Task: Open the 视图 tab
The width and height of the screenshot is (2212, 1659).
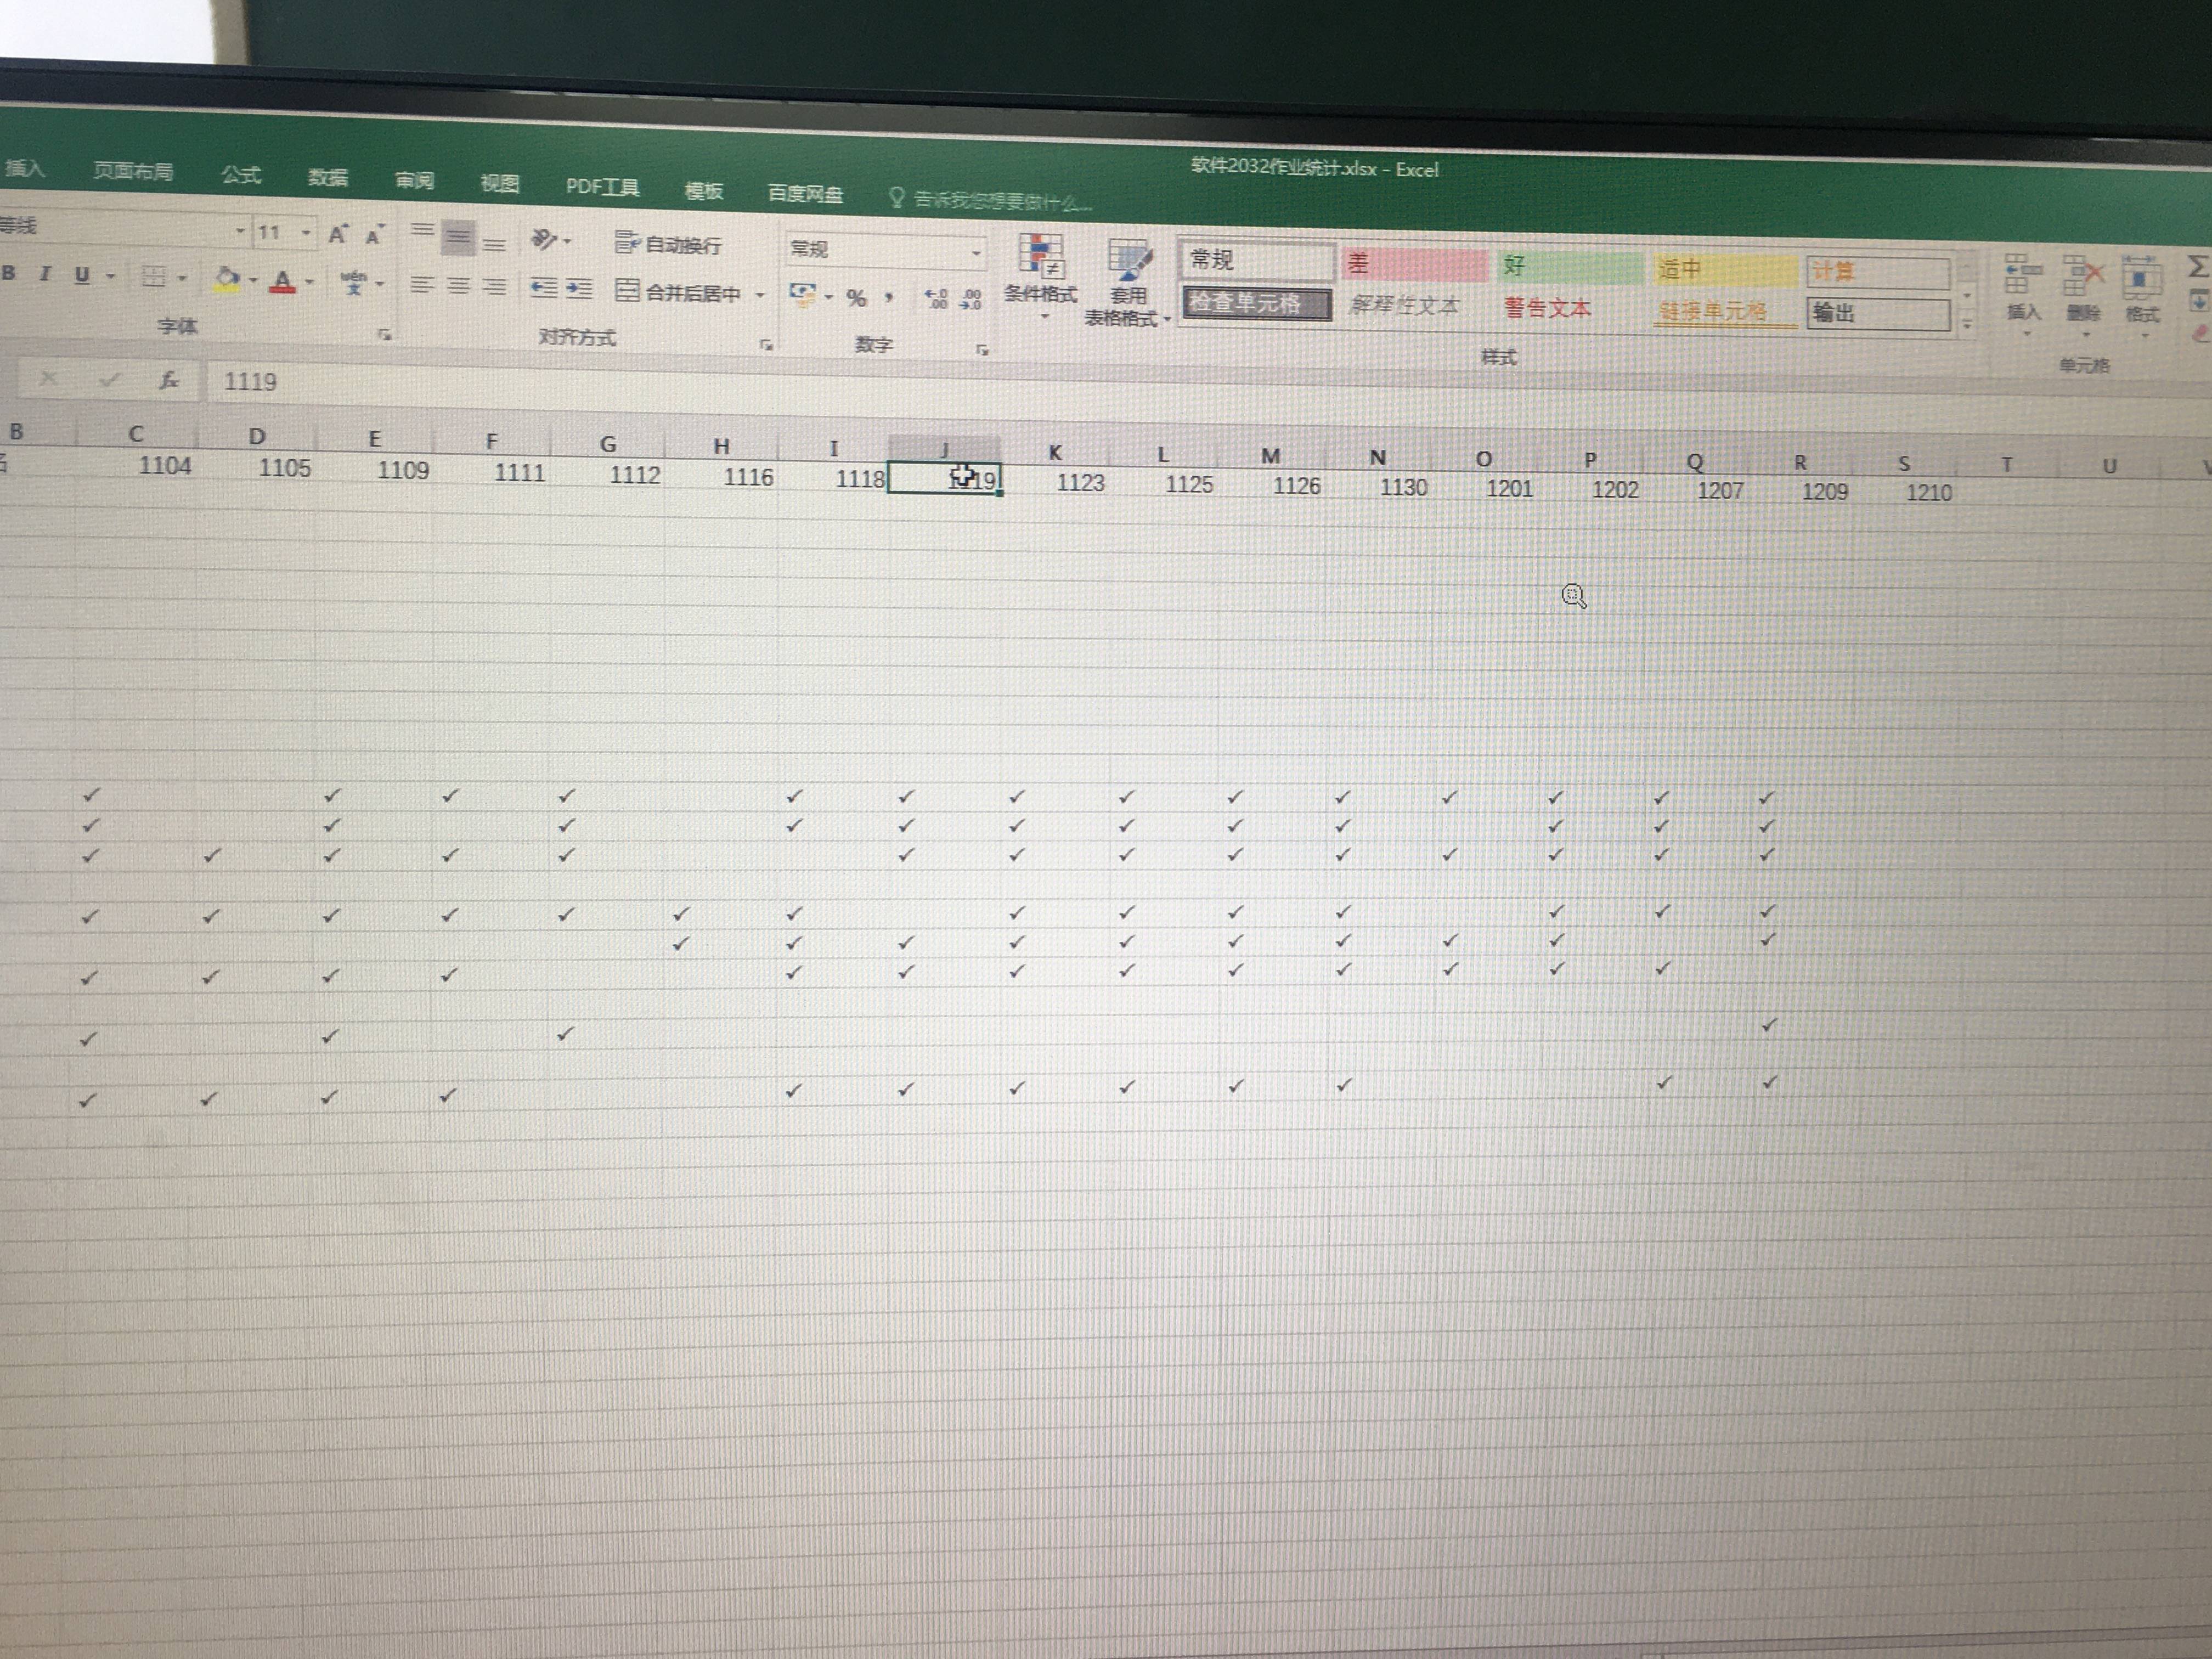Action: coord(500,183)
